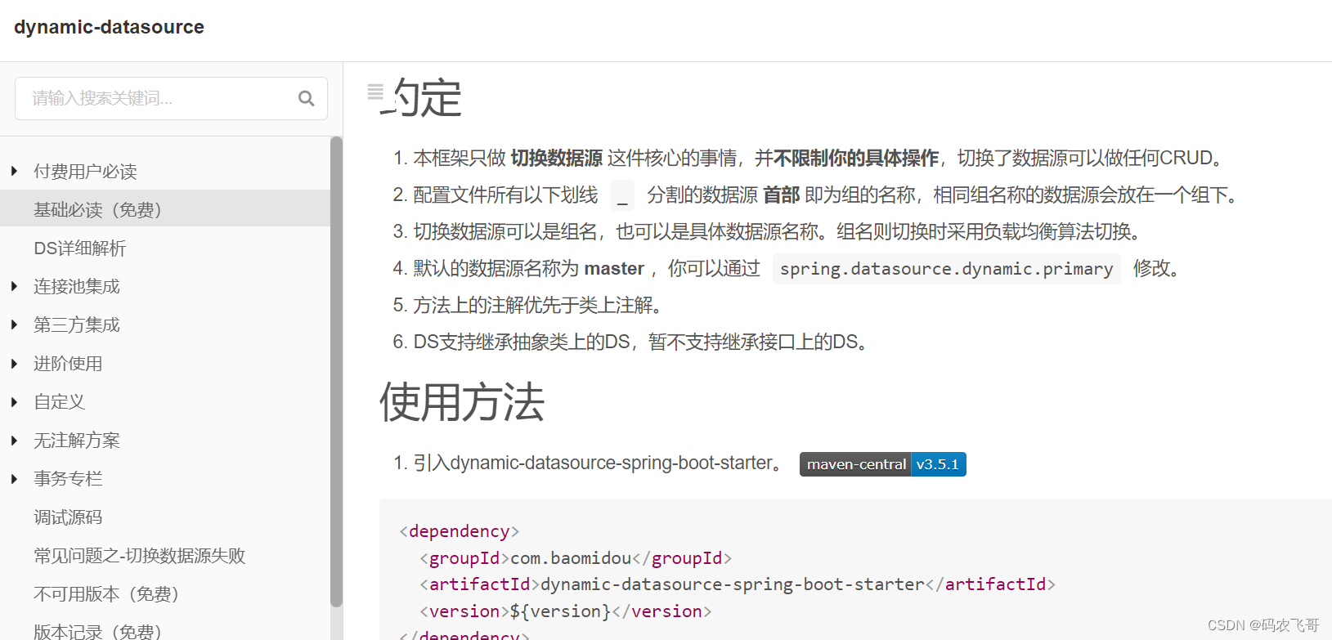Image resolution: width=1332 pixels, height=640 pixels.
Task: Click the maven-central v3.5.1 badge
Action: click(883, 464)
